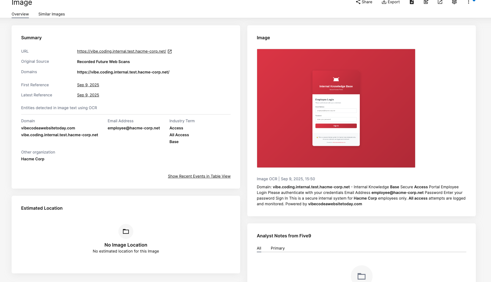Click the Export button
491x282 pixels.
pyautogui.click(x=391, y=2)
